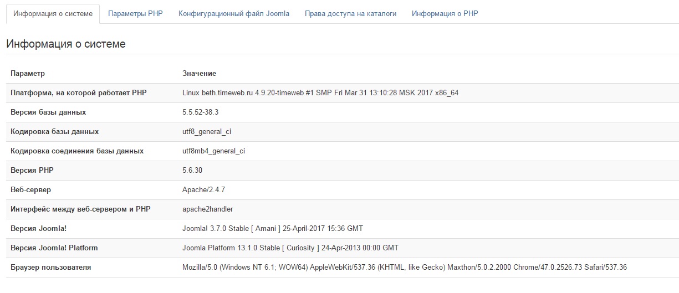The width and height of the screenshot is (679, 293).
Task: Click the Браузер пользователя label
Action: [x=51, y=268]
